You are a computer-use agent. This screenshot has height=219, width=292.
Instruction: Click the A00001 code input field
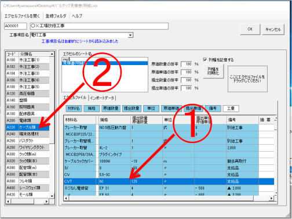click(16, 26)
